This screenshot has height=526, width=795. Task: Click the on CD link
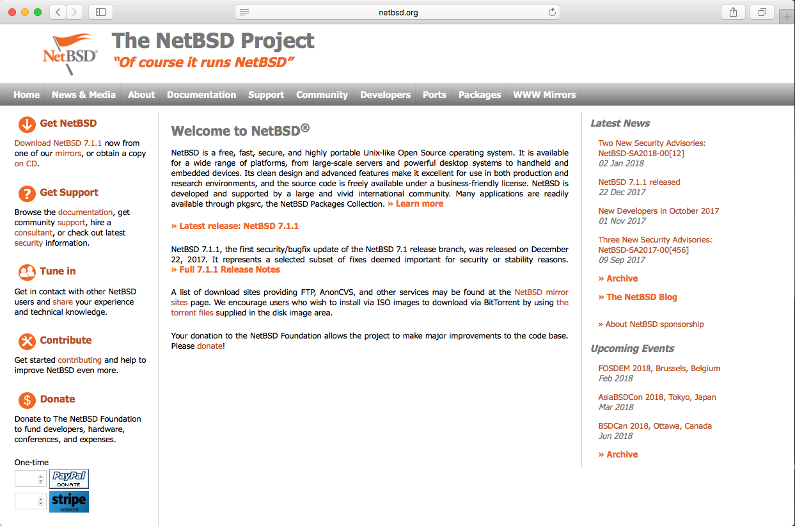(x=26, y=164)
